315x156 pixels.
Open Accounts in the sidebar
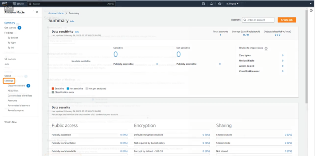pyautogui.click(x=13, y=101)
